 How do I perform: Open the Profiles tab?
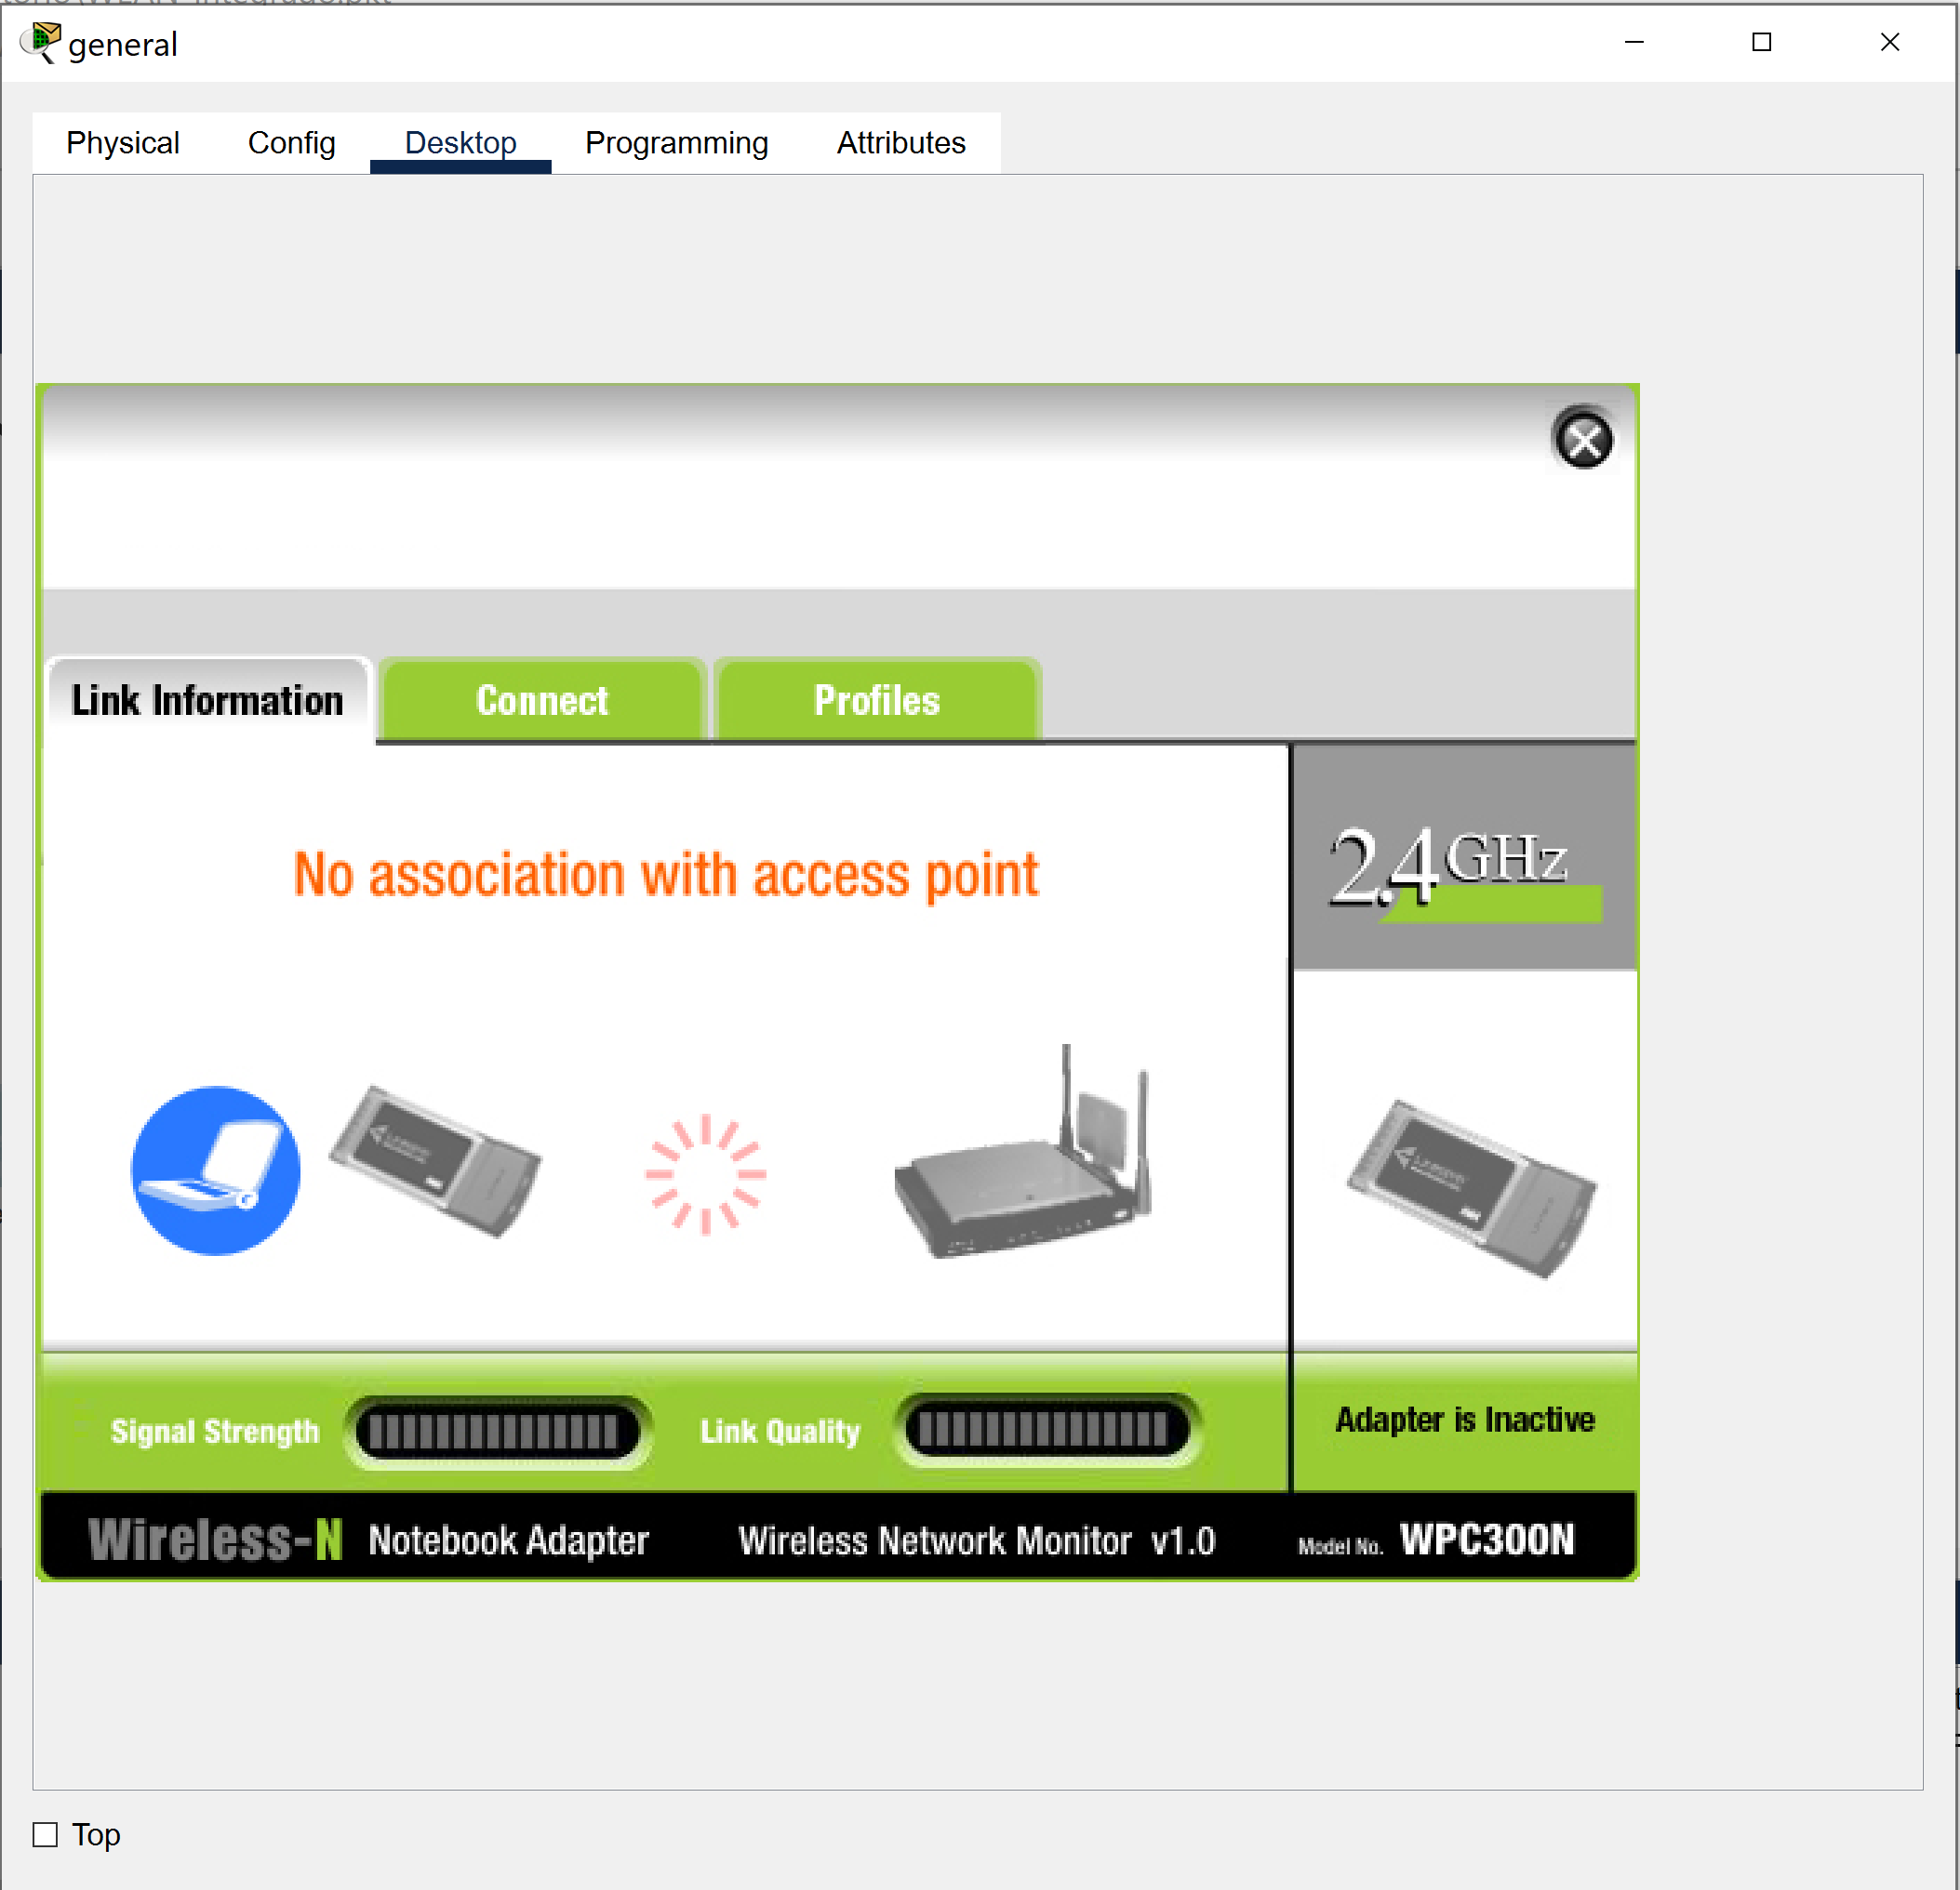pos(877,701)
